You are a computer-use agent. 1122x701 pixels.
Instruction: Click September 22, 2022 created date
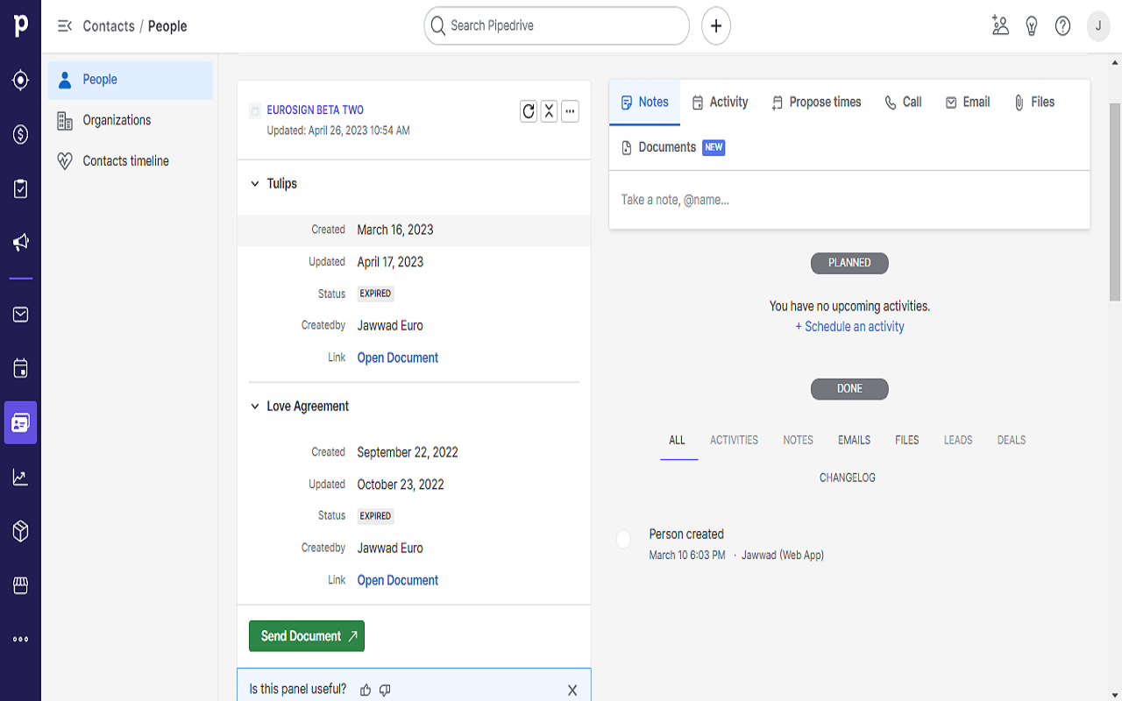[408, 453]
